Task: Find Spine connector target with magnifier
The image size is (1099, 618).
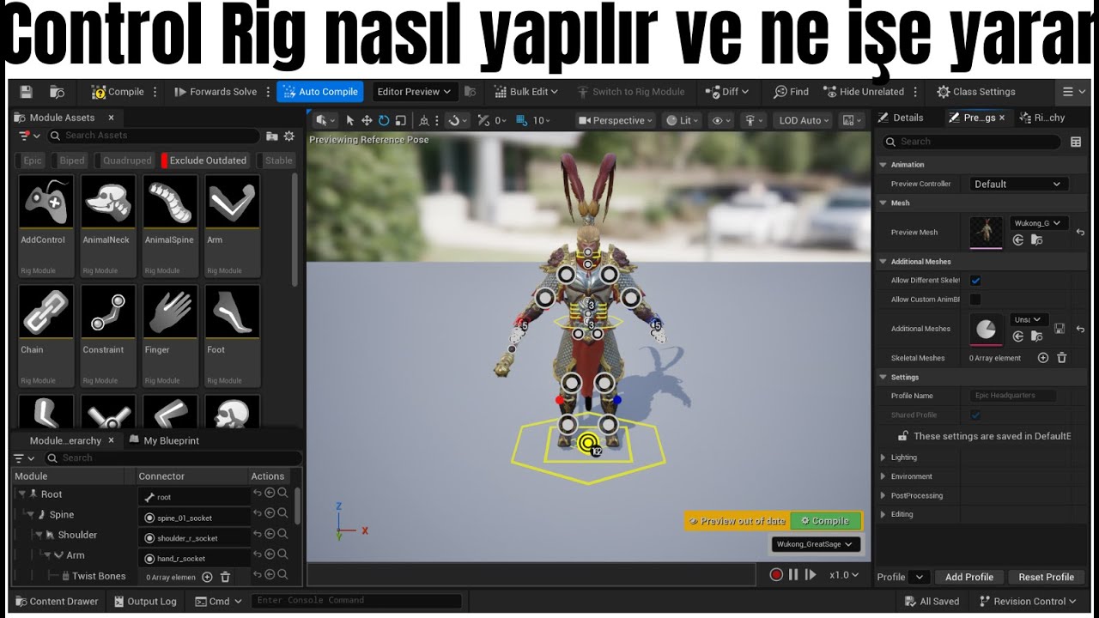Action: pos(282,513)
